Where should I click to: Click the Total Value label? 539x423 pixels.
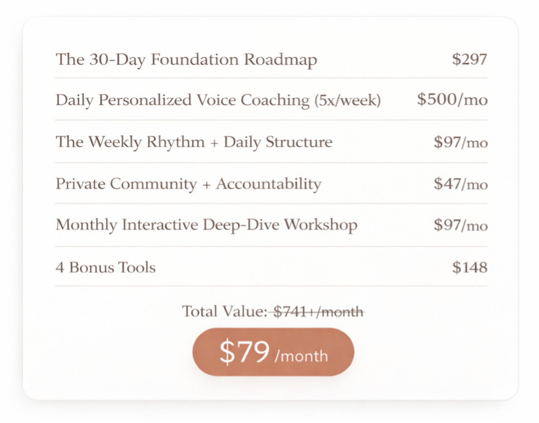[225, 312]
